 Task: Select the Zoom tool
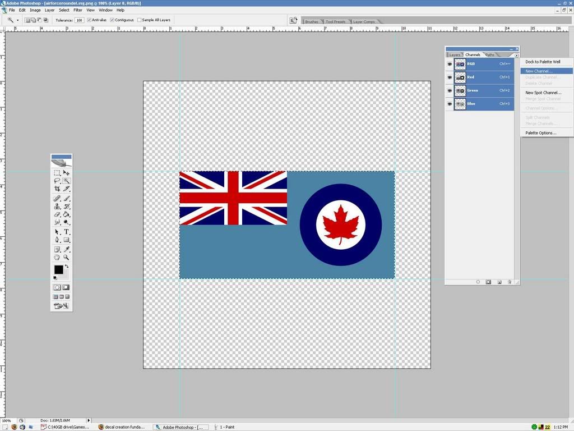coord(66,258)
